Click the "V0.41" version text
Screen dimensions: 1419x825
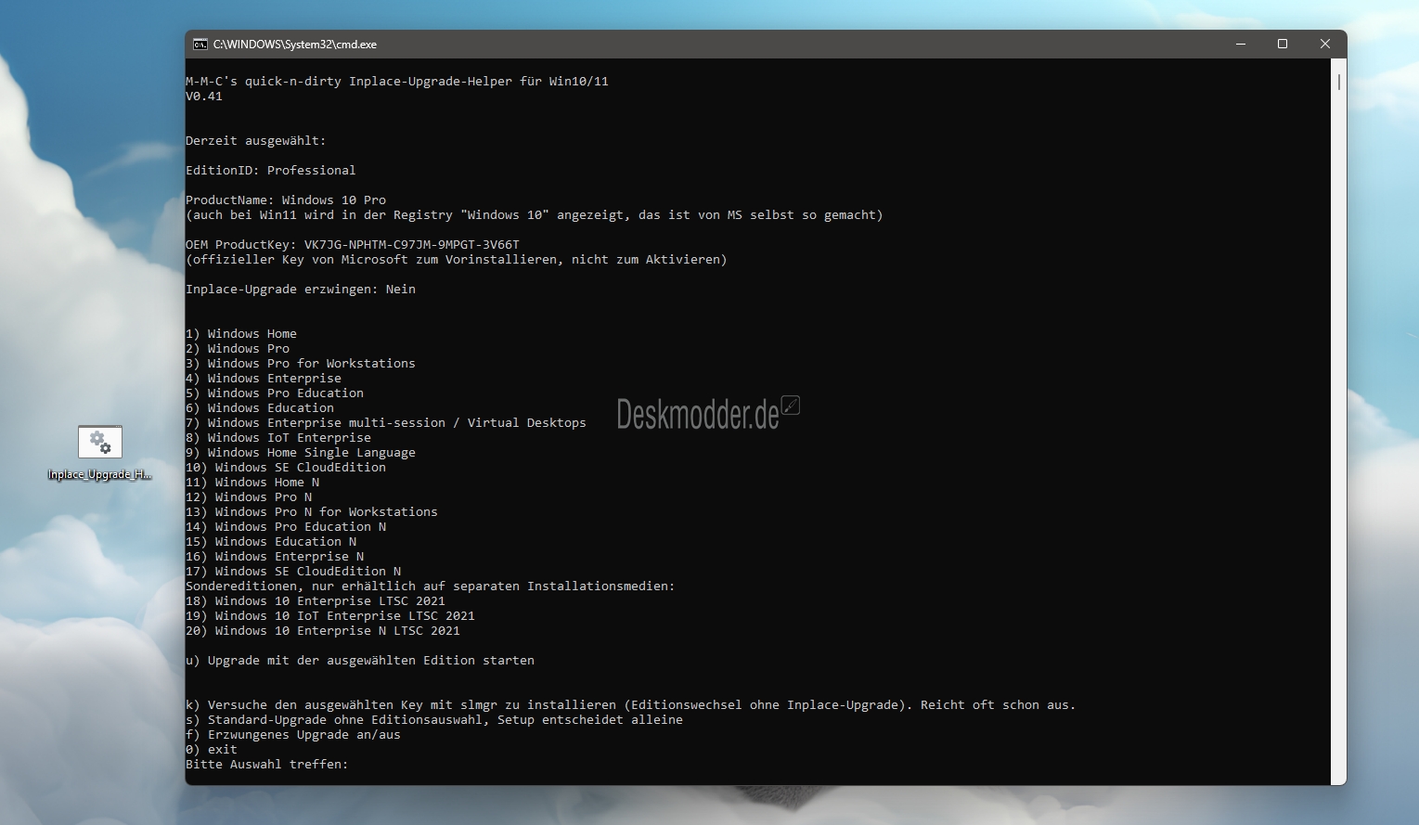pos(204,97)
